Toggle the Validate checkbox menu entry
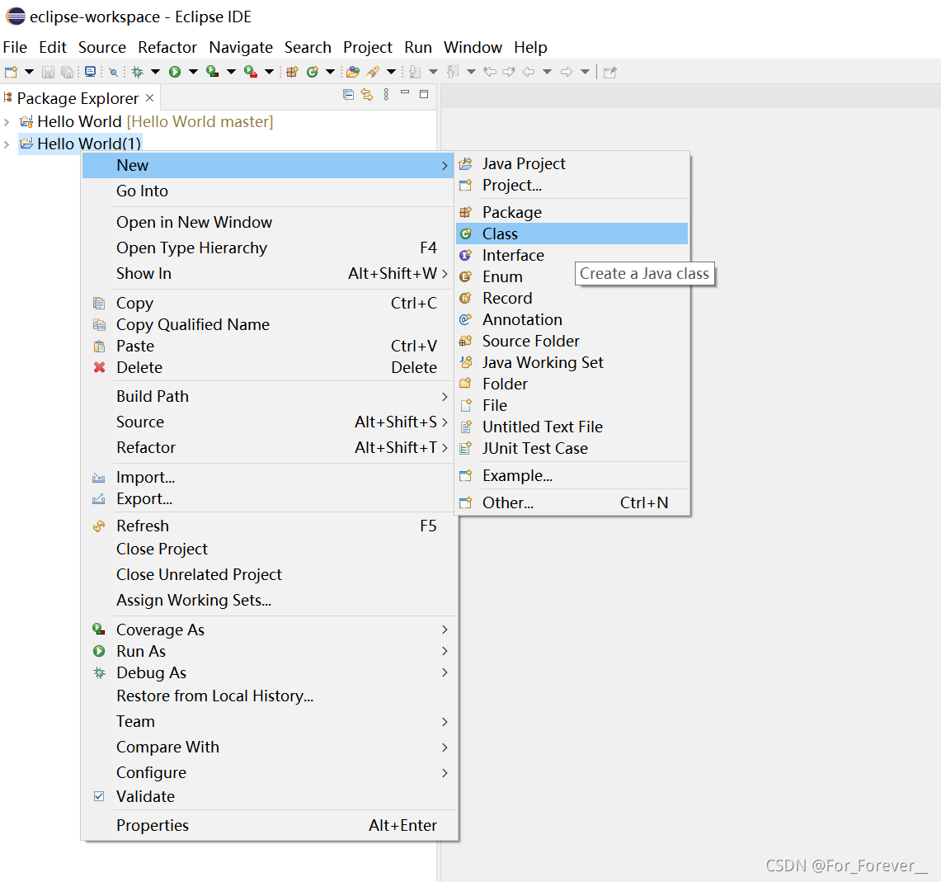The width and height of the screenshot is (941, 882). click(269, 797)
